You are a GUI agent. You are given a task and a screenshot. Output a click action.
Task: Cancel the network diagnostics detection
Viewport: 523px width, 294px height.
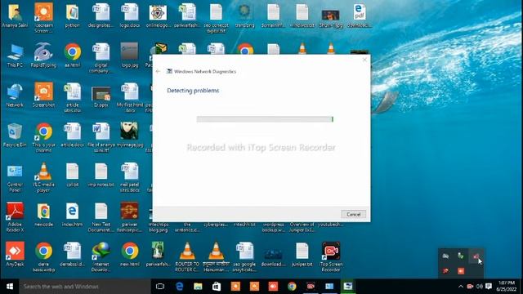tap(353, 214)
